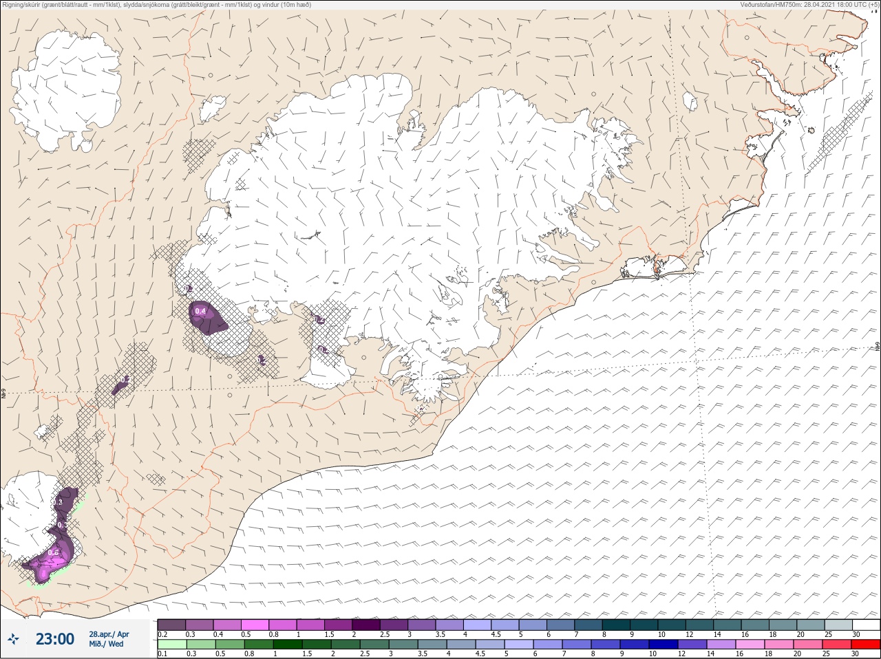Click the date text 28.apr./ Apr
Screen dimensions: 881x659
coord(109,634)
